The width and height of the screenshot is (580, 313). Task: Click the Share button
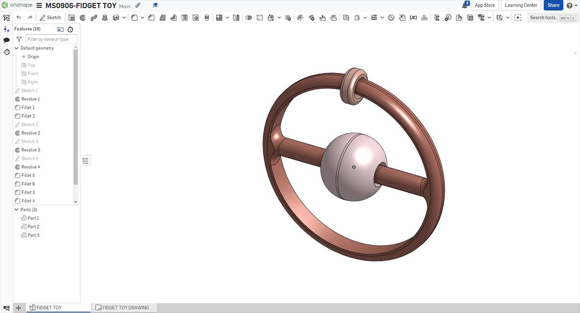point(553,5)
